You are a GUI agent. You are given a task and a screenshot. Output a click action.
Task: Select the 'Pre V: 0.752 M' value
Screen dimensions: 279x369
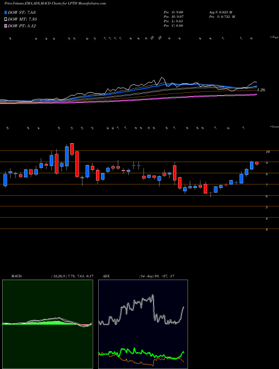click(x=223, y=17)
